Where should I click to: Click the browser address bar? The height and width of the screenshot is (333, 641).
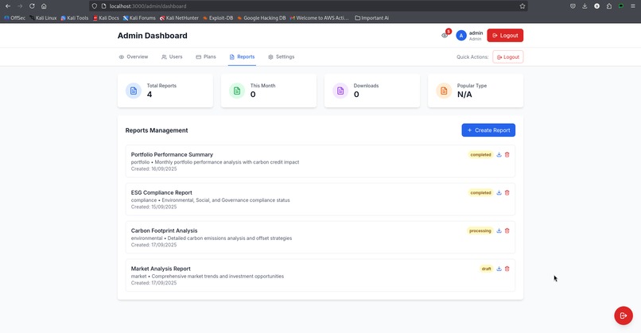tap(309, 6)
